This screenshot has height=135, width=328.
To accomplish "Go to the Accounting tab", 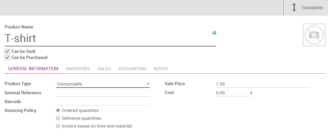I will 132,69.
